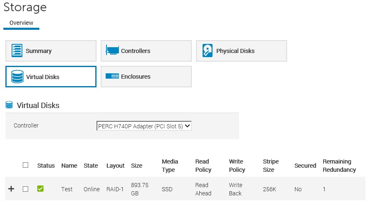Click the Virtual Disks database icon
This screenshot has width=372, height=207.
(x=17, y=77)
